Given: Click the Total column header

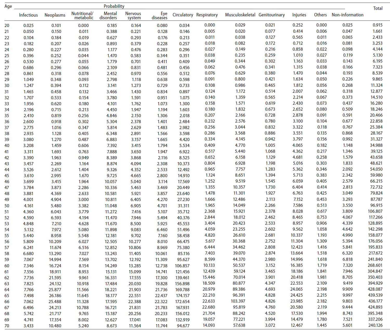Looking at the screenshot, I should click(x=378, y=8).
